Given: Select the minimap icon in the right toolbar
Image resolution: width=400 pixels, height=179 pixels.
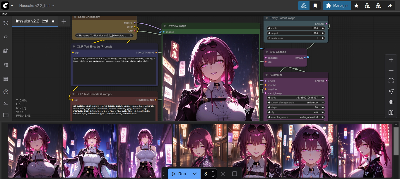Looking at the screenshot, I should tap(391, 112).
